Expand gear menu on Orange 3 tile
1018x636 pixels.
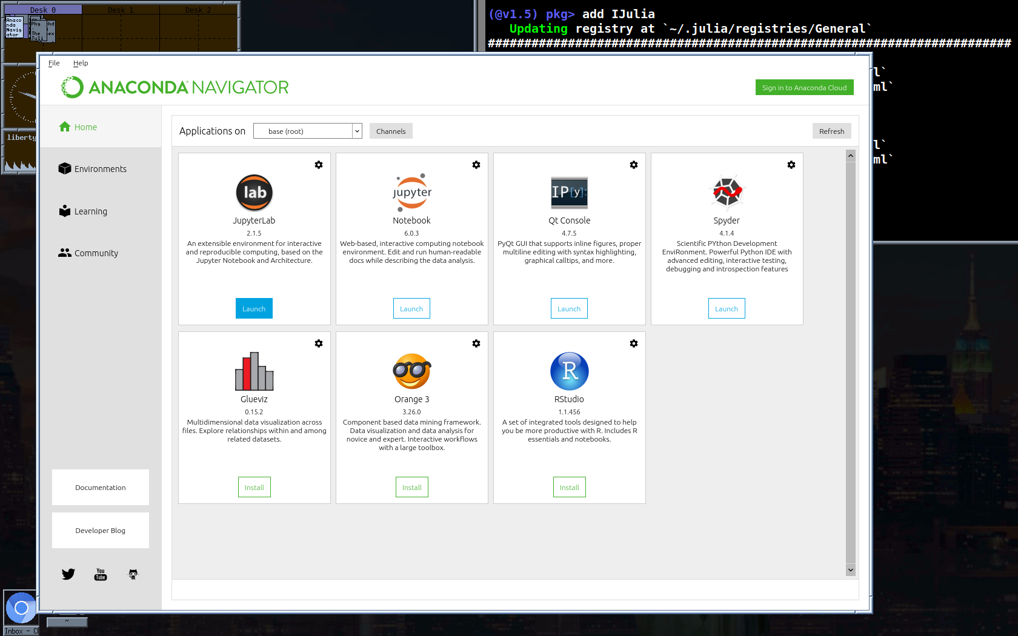(476, 343)
